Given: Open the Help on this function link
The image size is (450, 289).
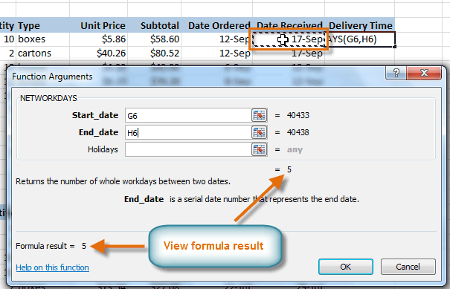Looking at the screenshot, I should pyautogui.click(x=52, y=267).
